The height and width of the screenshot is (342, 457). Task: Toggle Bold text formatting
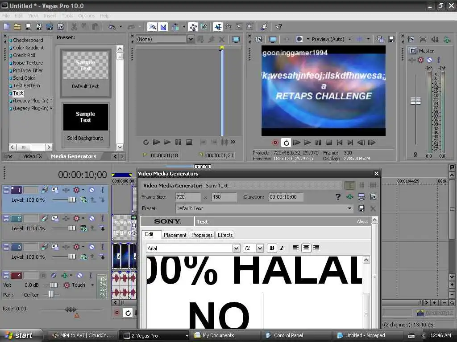tap(272, 248)
